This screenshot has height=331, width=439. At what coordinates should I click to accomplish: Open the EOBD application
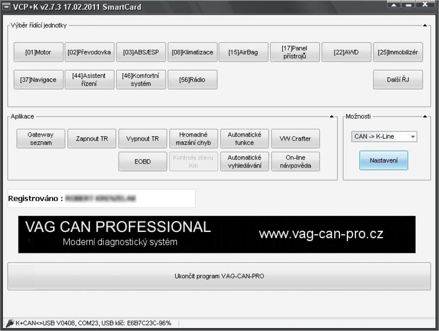click(x=143, y=162)
